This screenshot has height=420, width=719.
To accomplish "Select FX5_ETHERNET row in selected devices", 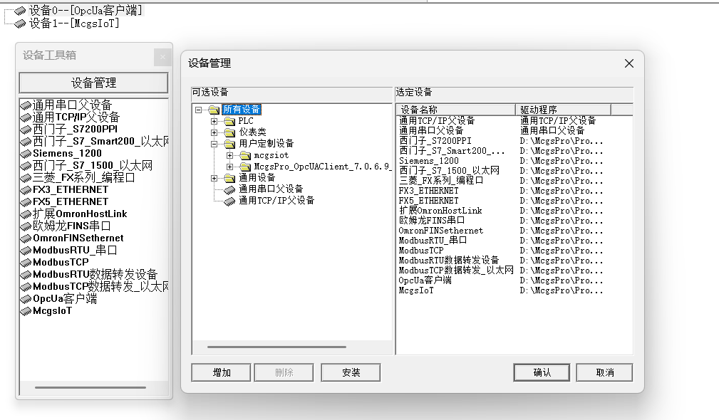I will point(514,201).
